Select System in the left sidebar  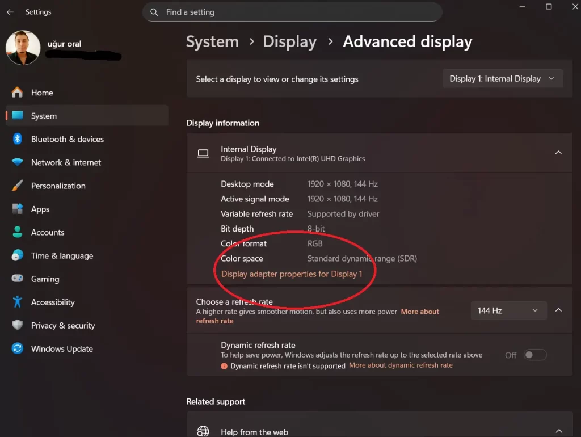[44, 115]
